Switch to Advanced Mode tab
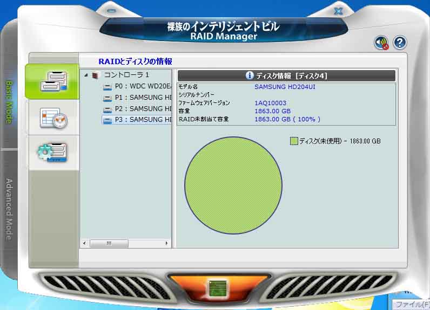This screenshot has height=310, width=430. 9,210
